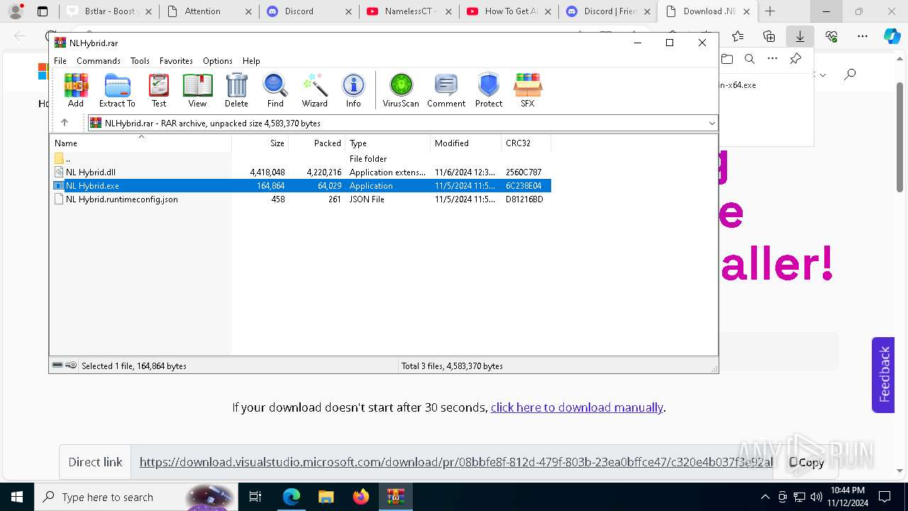Go up one folder level arrow

[65, 123]
